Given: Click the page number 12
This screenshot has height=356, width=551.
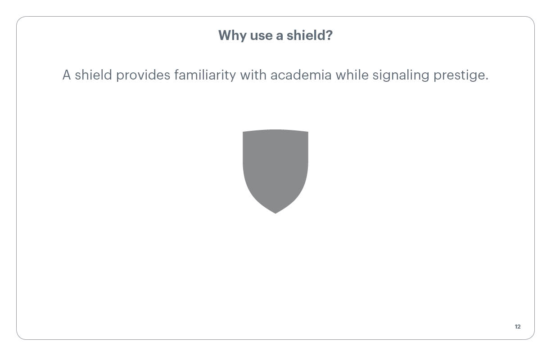Looking at the screenshot, I should point(518,327).
